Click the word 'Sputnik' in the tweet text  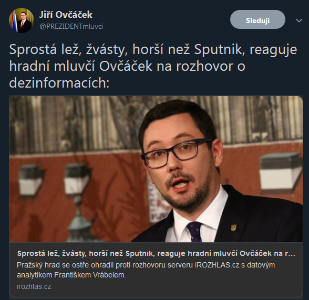tap(218, 50)
